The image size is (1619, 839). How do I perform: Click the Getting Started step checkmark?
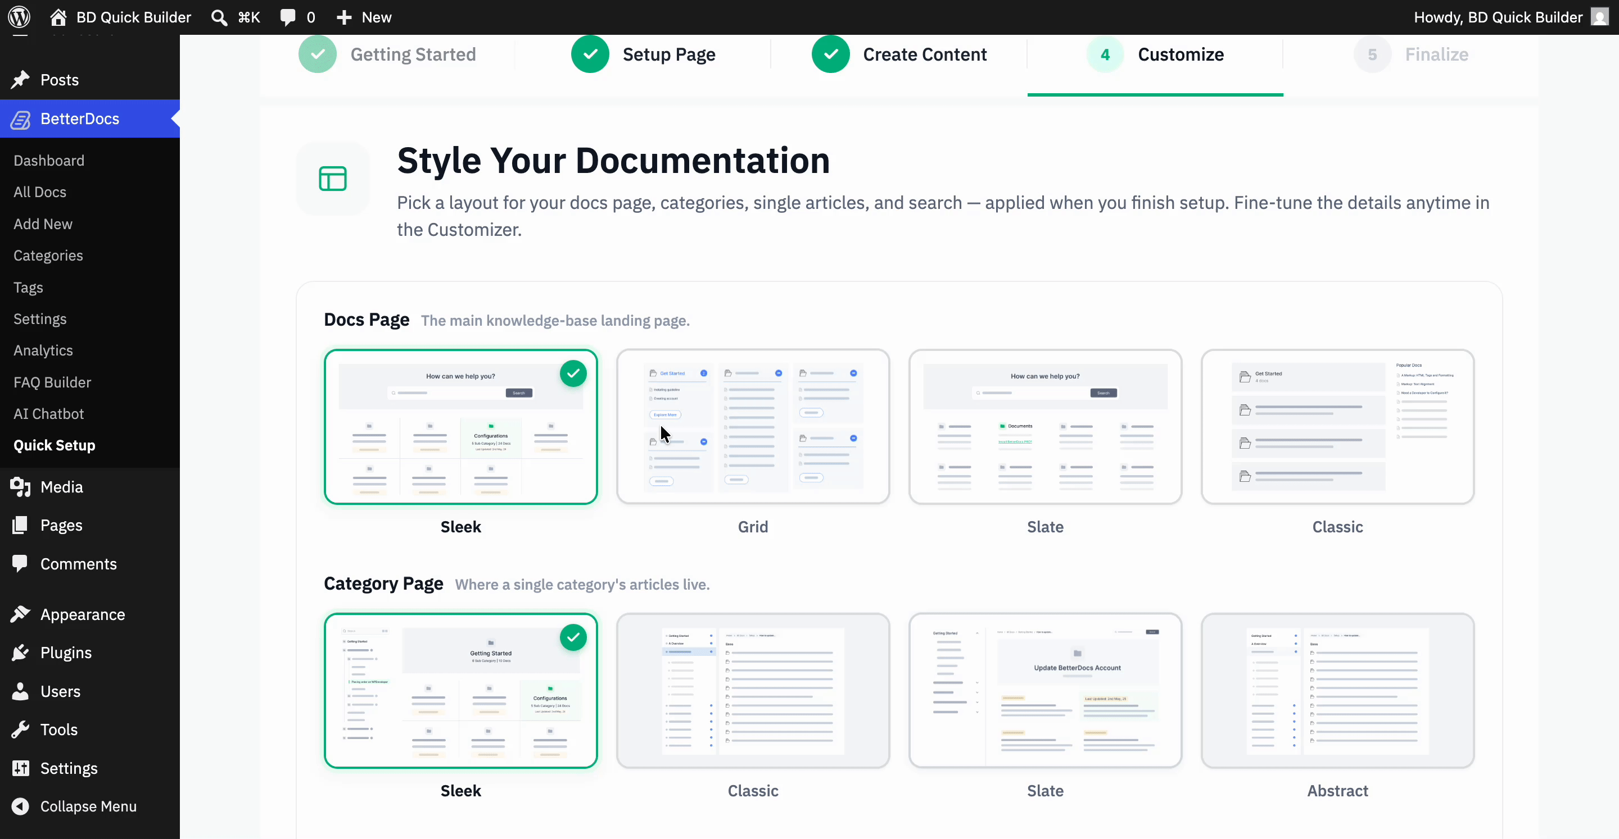coord(318,54)
